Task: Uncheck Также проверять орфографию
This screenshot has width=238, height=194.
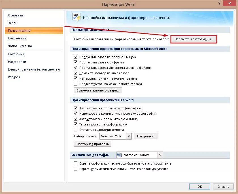Action: pos(75,124)
